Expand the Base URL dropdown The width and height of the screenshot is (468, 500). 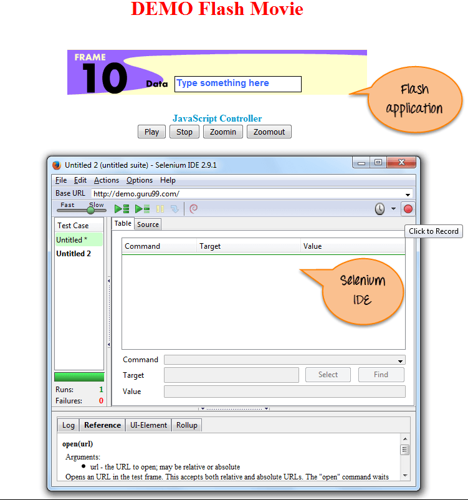click(408, 195)
